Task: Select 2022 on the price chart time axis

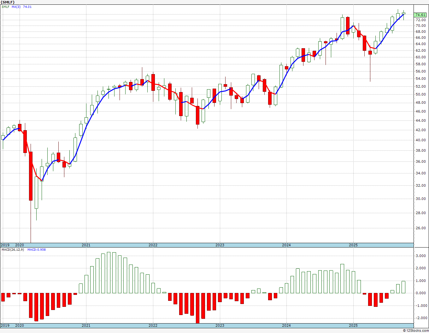Action: tap(153, 245)
